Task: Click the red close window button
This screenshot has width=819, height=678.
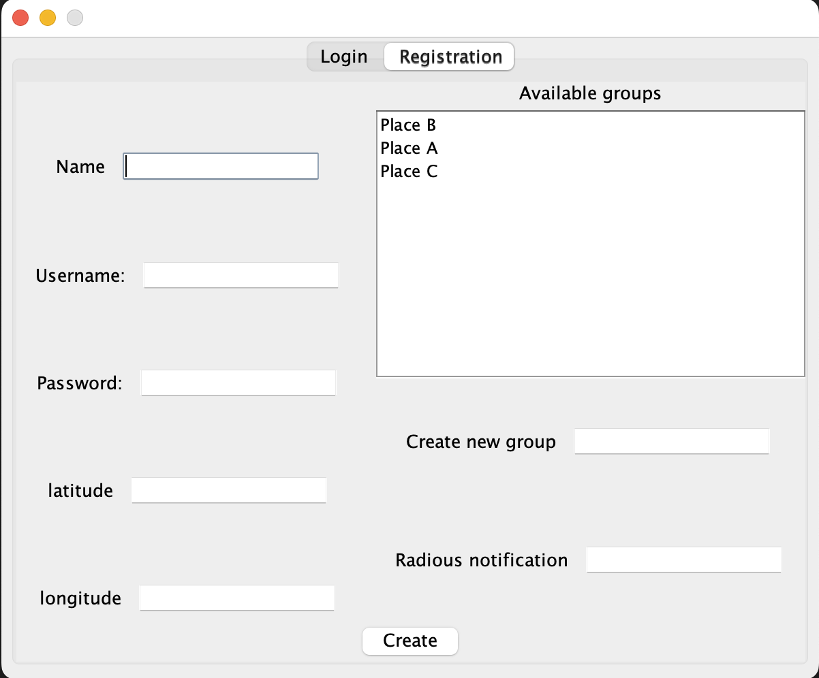Action: (x=20, y=18)
